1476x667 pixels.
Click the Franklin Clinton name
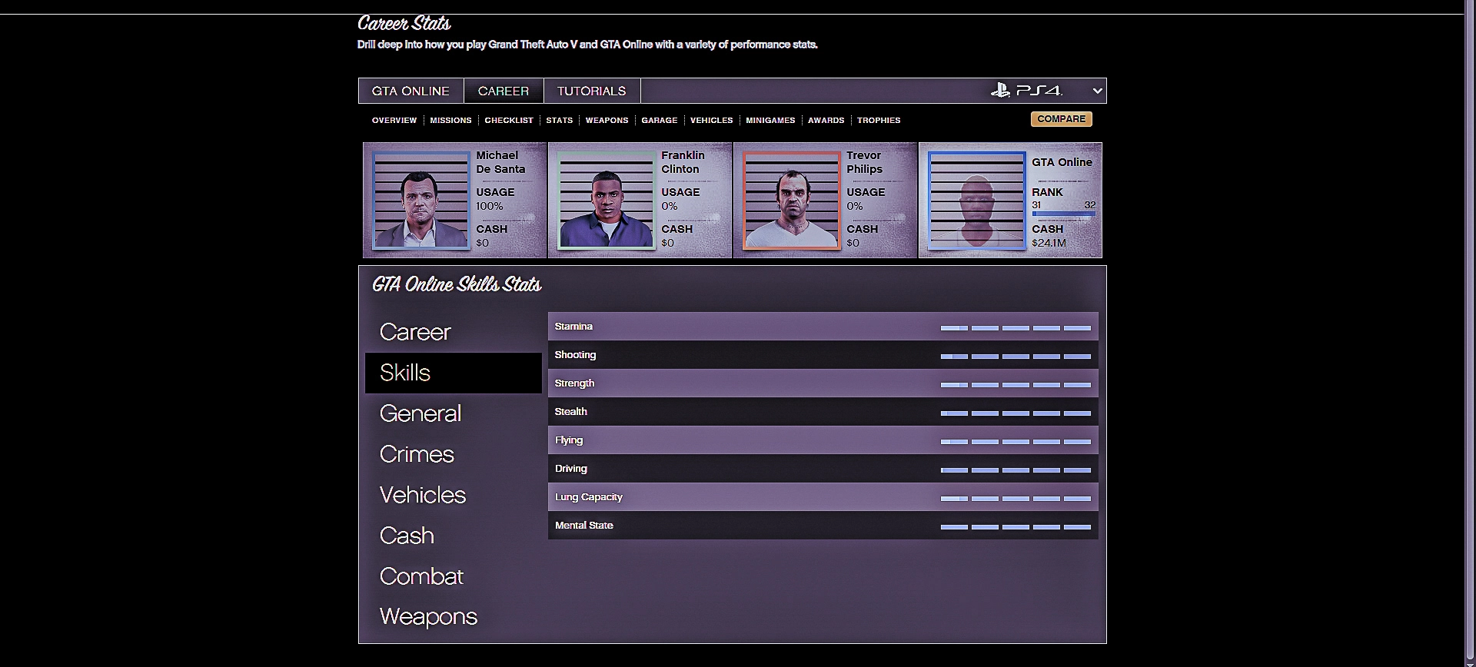click(x=683, y=162)
